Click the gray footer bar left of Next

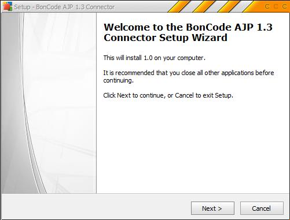click(x=96, y=207)
